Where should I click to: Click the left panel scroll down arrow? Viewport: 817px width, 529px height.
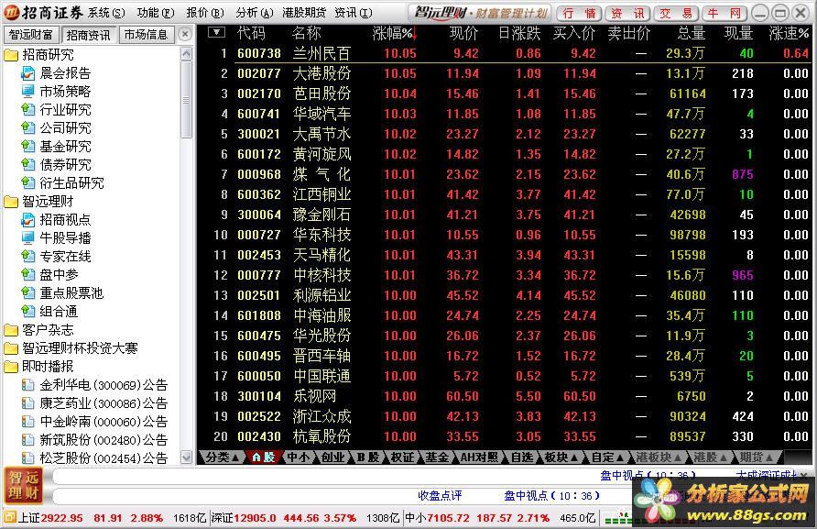pyautogui.click(x=186, y=457)
